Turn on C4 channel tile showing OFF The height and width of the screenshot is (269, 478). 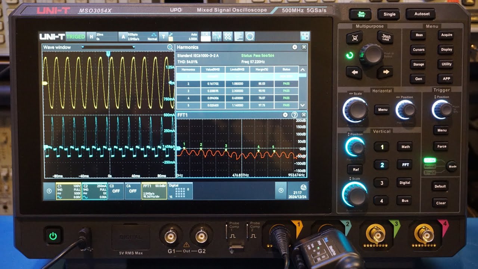point(133,191)
